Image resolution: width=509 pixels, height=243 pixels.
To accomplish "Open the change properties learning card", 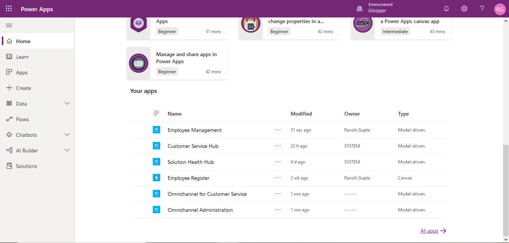I will coord(289,28).
